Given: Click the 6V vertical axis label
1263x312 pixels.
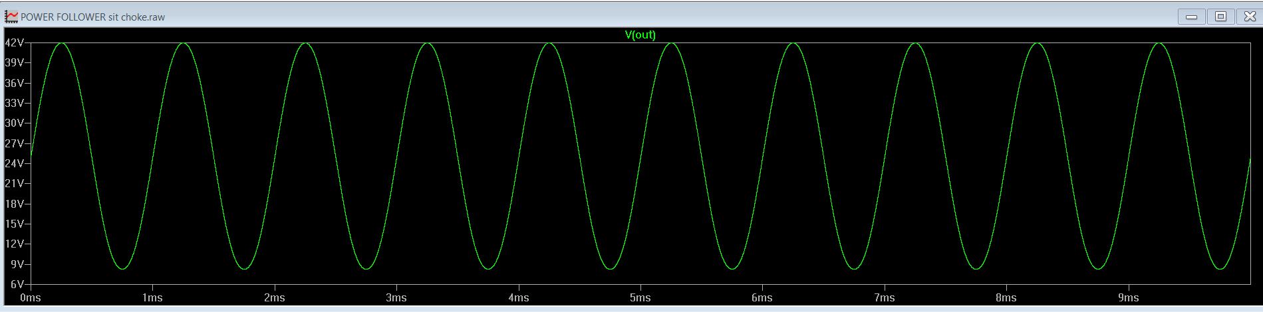Looking at the screenshot, I should pyautogui.click(x=17, y=284).
